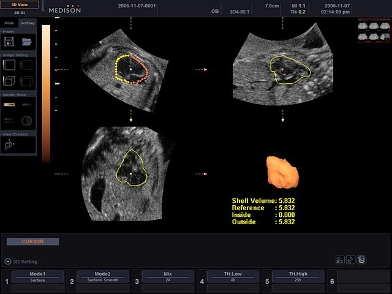Image resolution: width=392 pixels, height=294 pixels.
Task: Switch to the Mode tab
Action: point(9,23)
